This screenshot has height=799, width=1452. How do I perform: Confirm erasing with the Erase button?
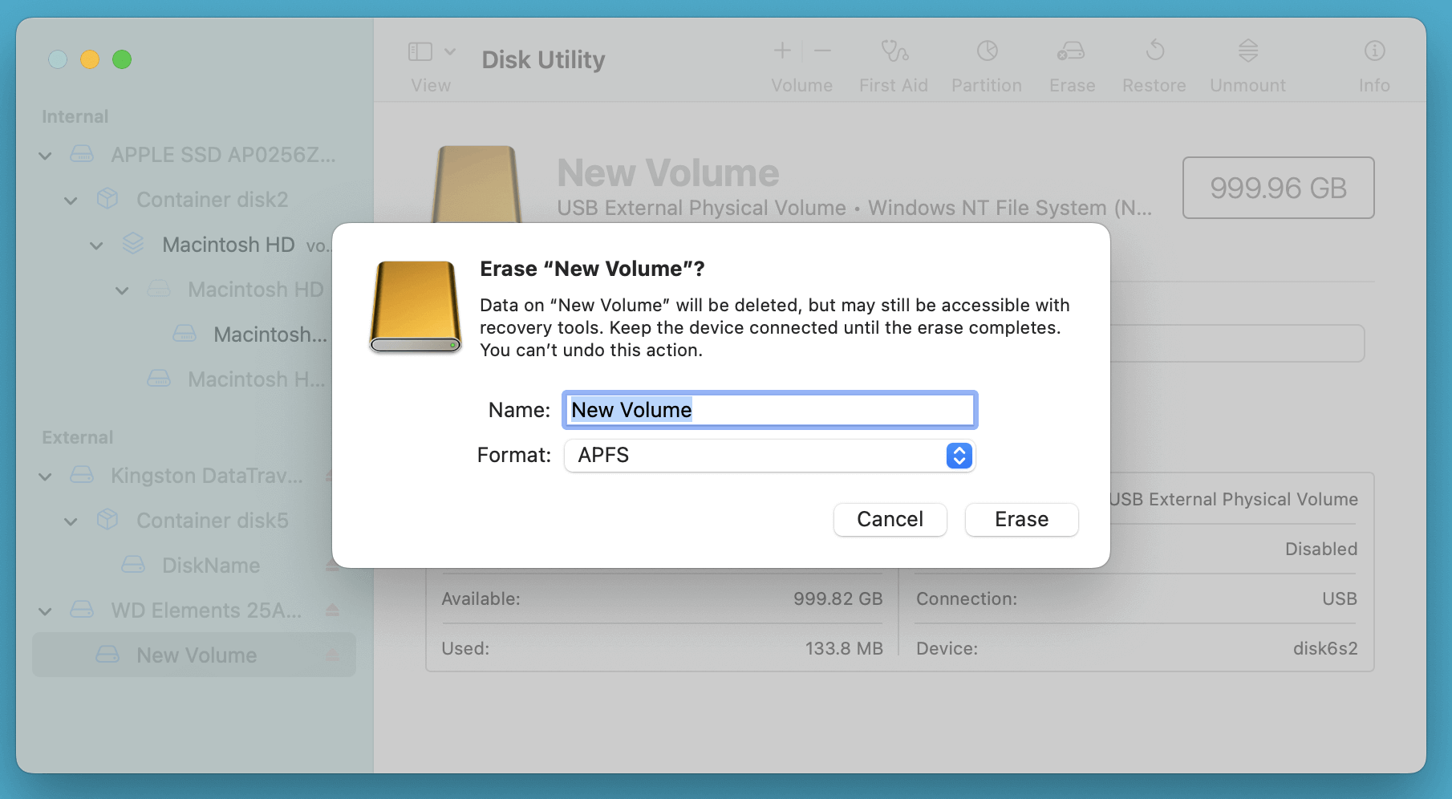pos(1021,520)
